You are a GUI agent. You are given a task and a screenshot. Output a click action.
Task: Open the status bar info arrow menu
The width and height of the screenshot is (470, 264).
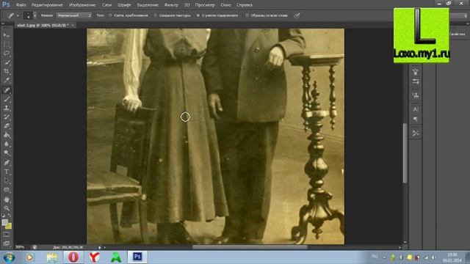(100, 248)
